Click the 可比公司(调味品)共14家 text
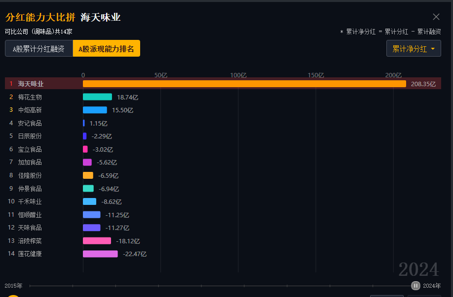This screenshot has width=453, height=297. click(x=38, y=32)
